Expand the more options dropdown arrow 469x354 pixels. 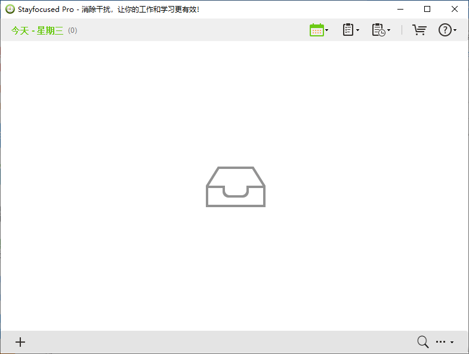[452, 342]
